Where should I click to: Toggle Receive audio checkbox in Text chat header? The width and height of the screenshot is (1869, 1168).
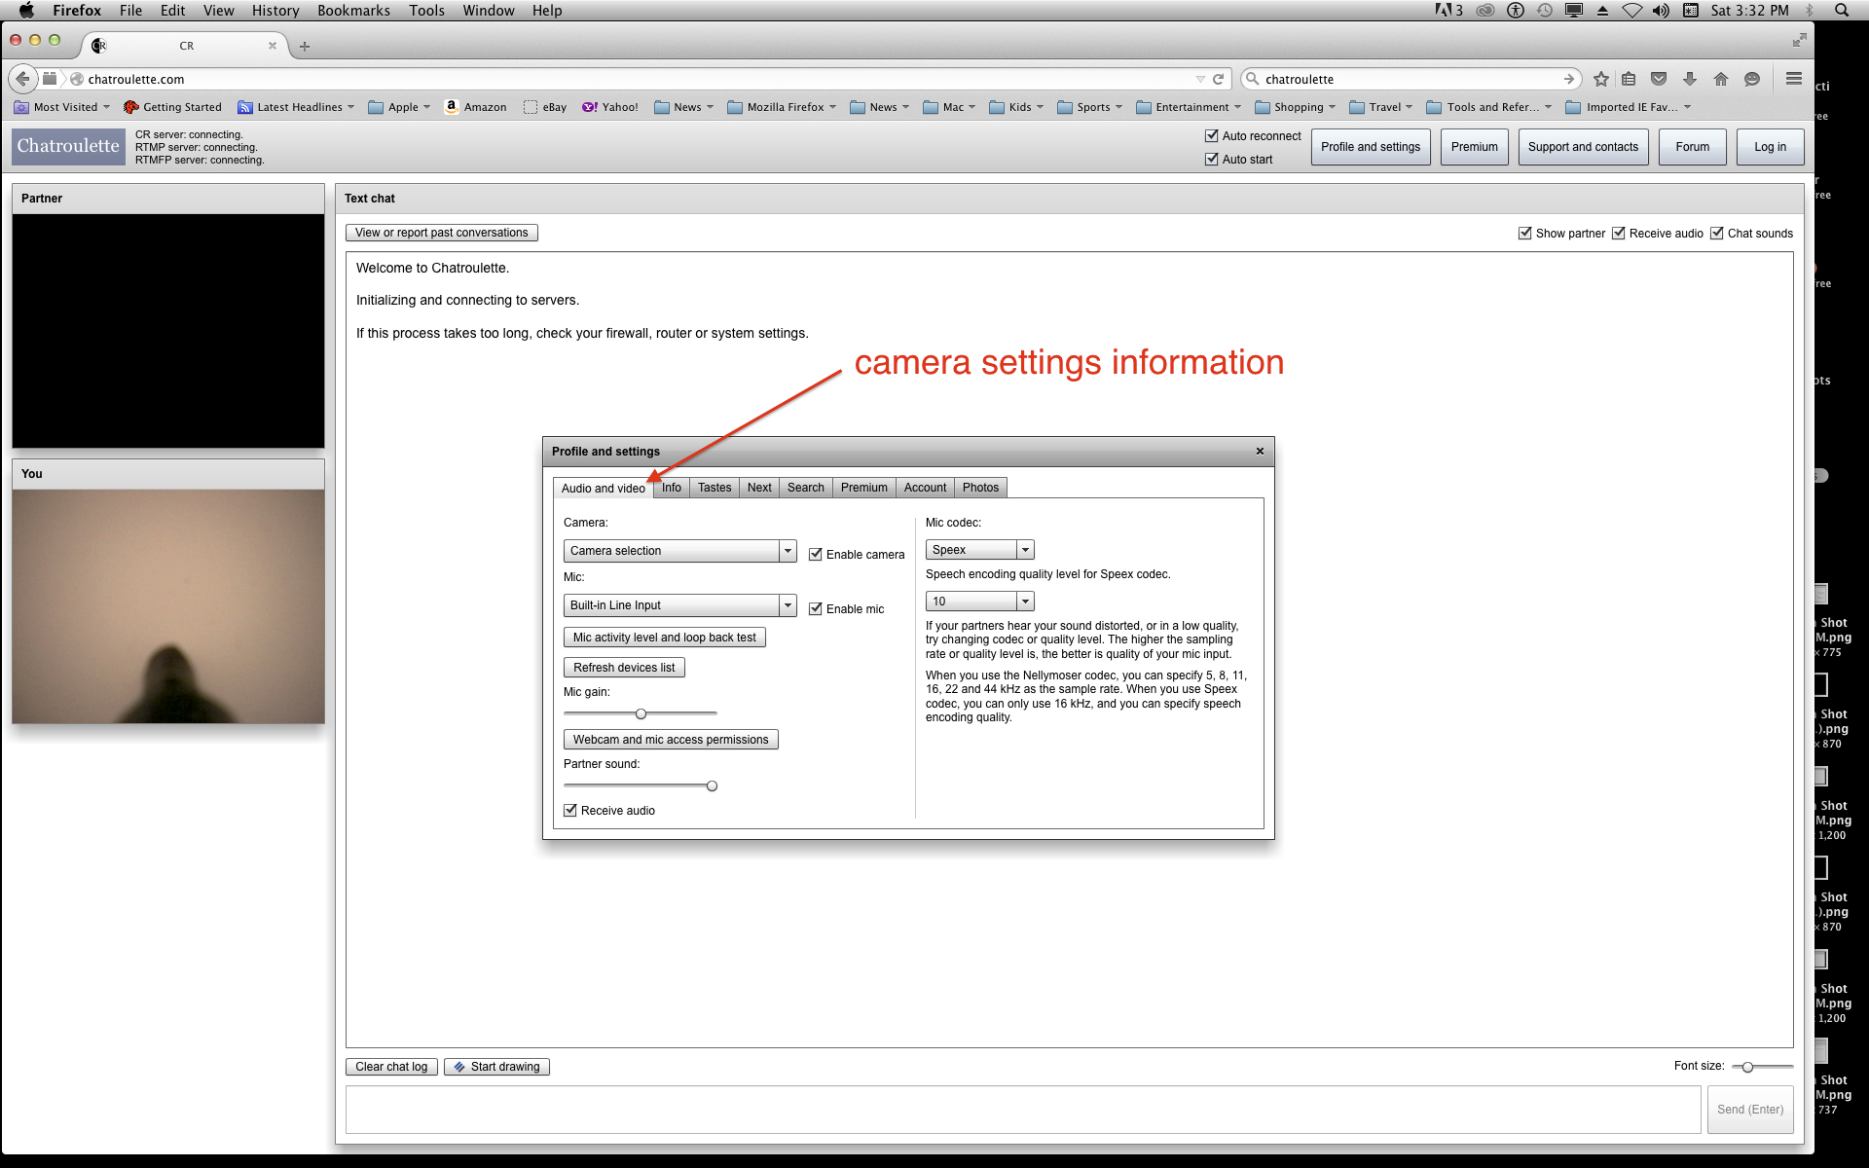tap(1619, 234)
